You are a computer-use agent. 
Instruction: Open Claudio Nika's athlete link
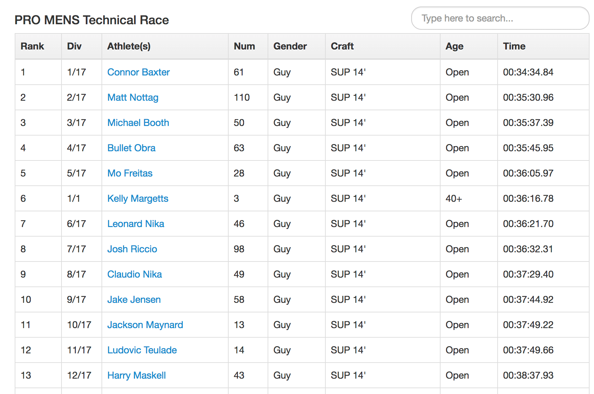tap(134, 274)
